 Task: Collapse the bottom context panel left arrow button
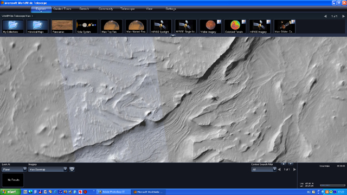click(x=284, y=164)
